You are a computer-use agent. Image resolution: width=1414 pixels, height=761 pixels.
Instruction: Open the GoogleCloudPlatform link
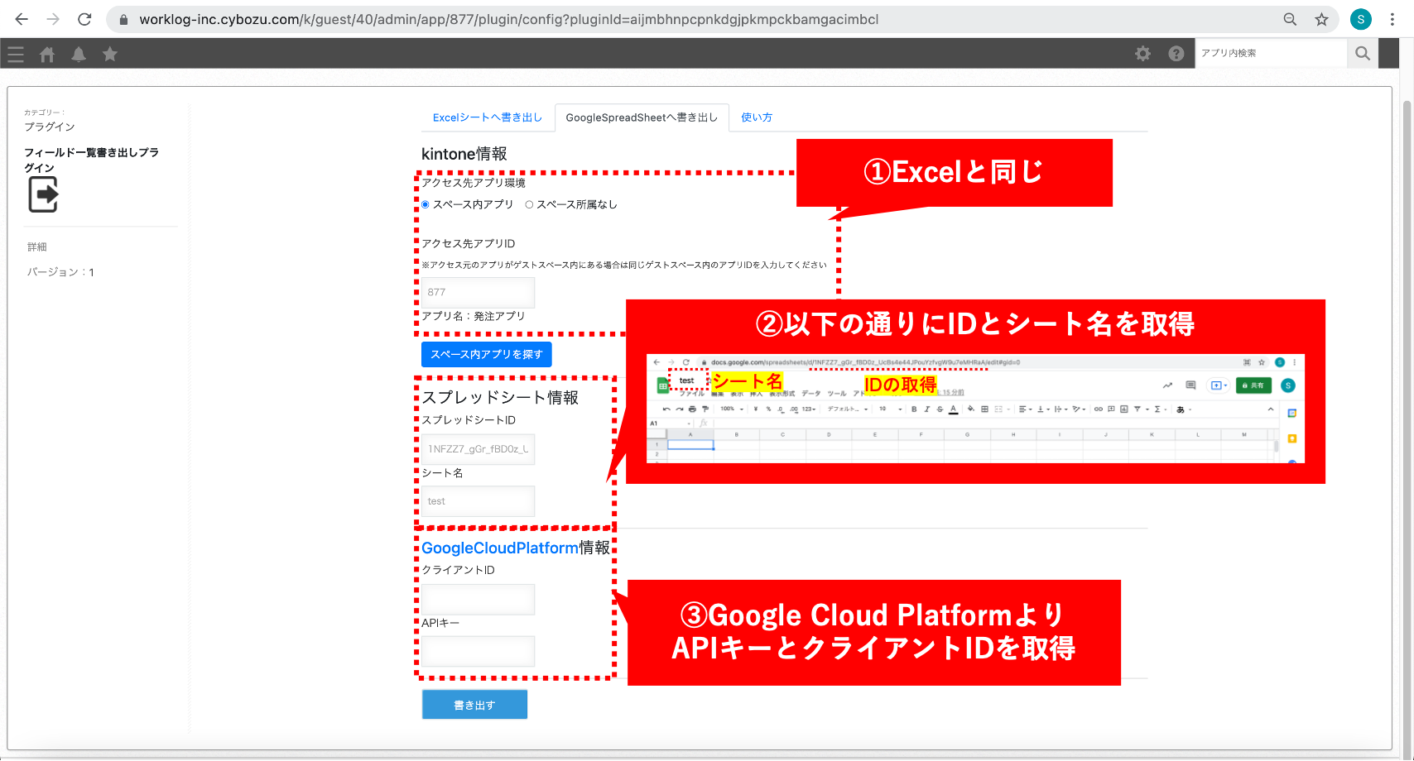tap(499, 548)
